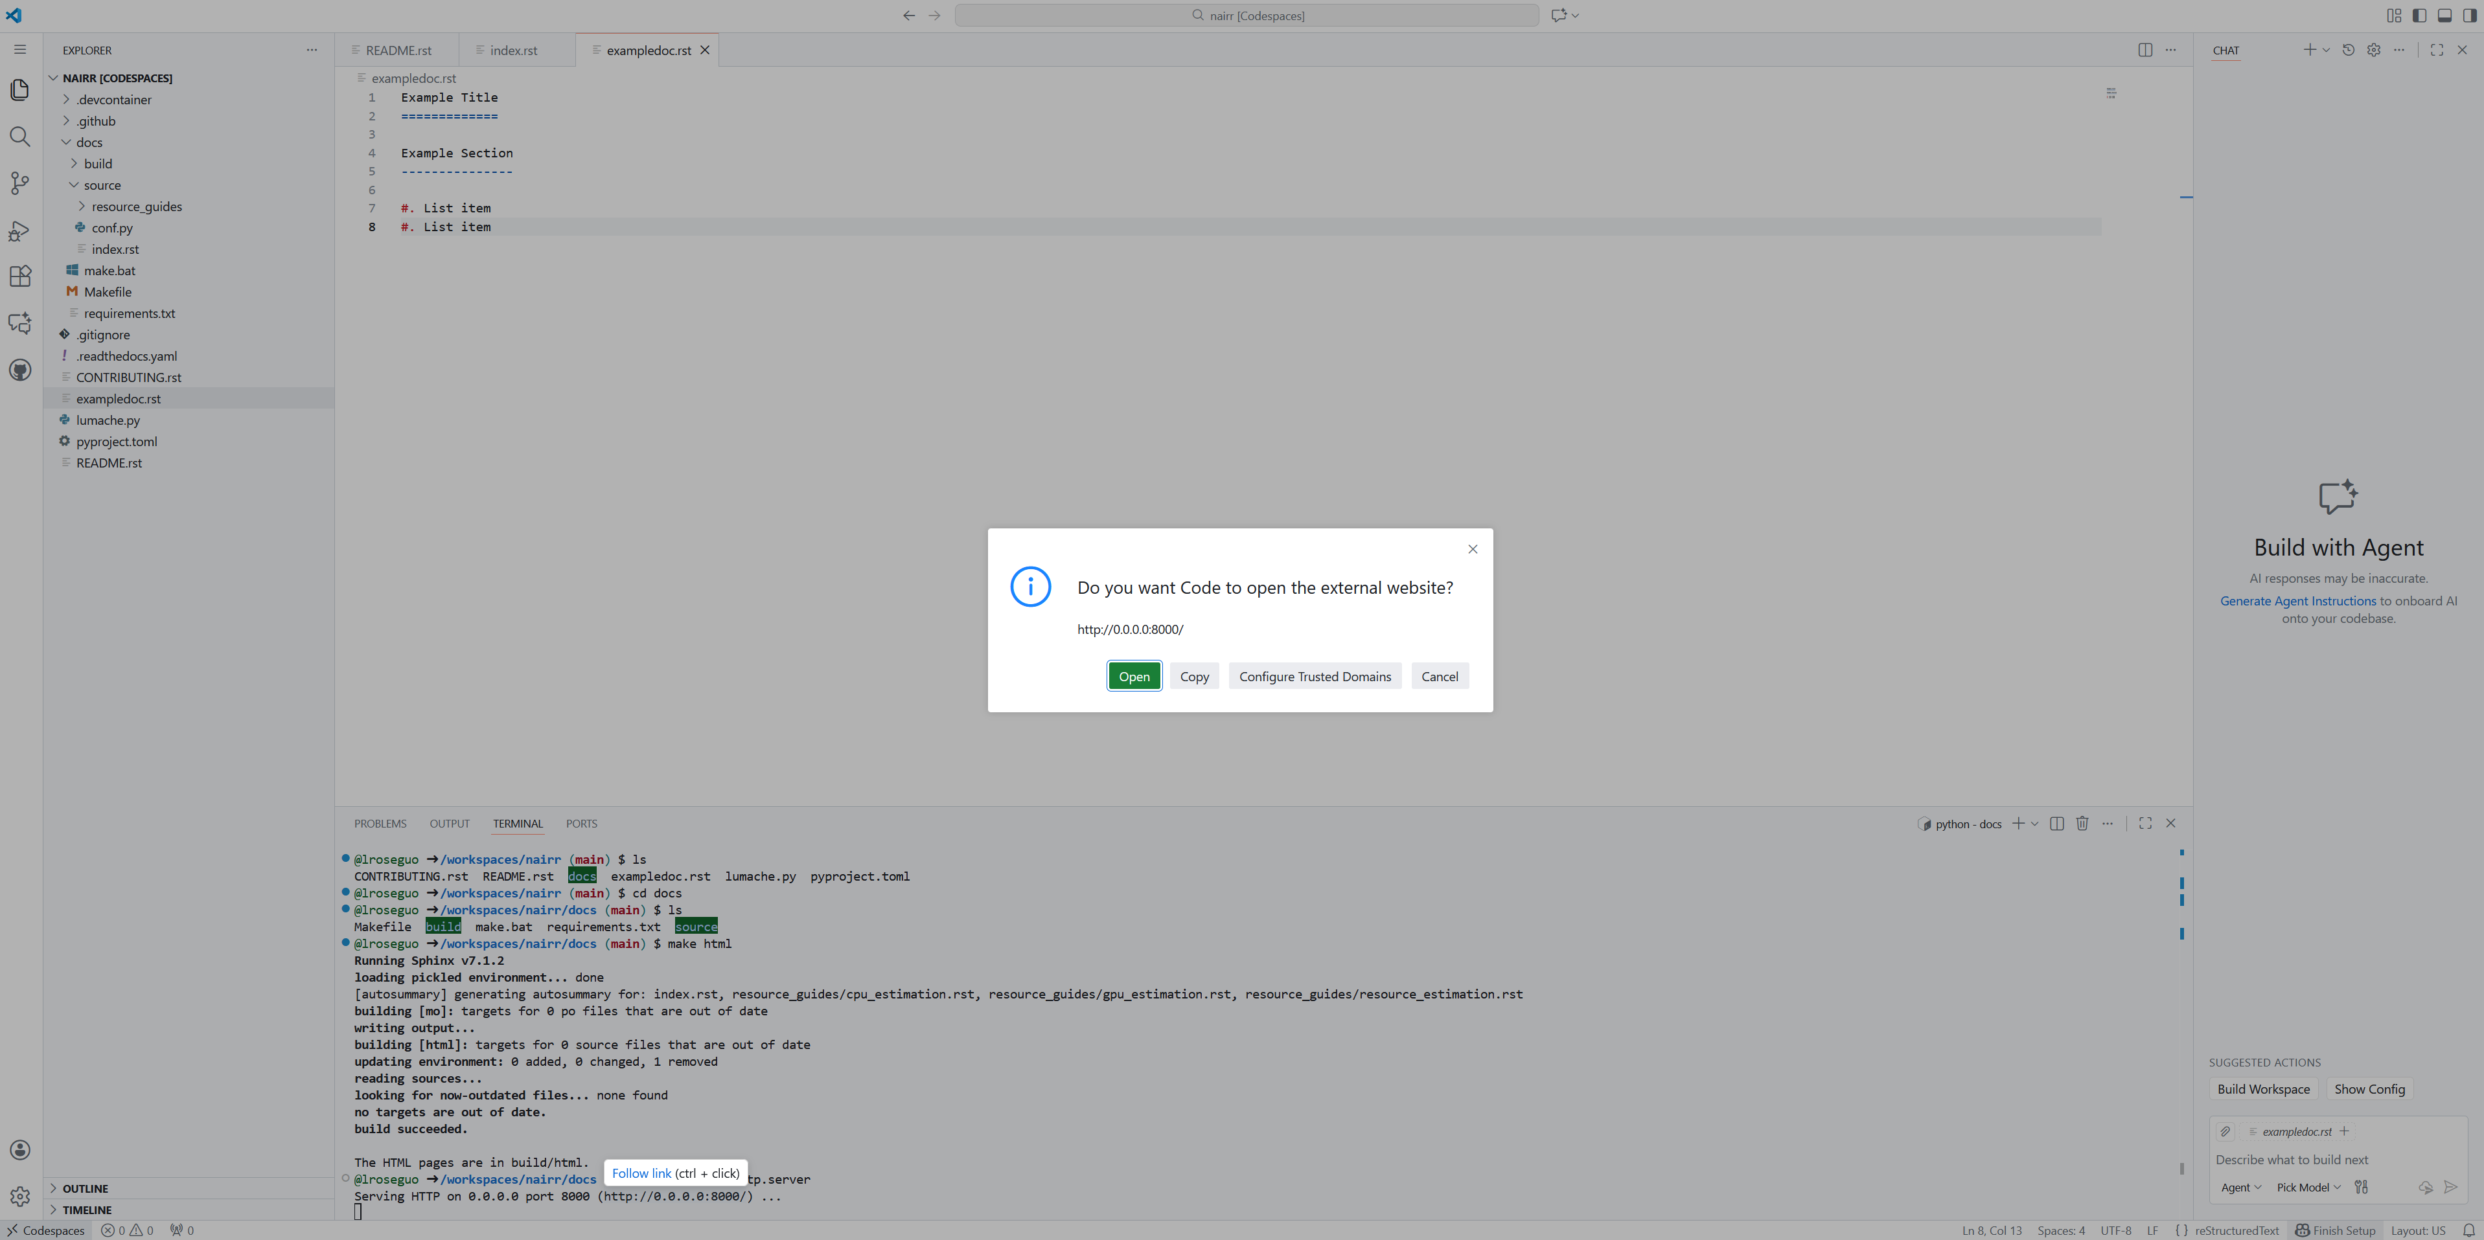The image size is (2484, 1240).
Task: Click the Build Workspace suggested action
Action: point(2263,1088)
